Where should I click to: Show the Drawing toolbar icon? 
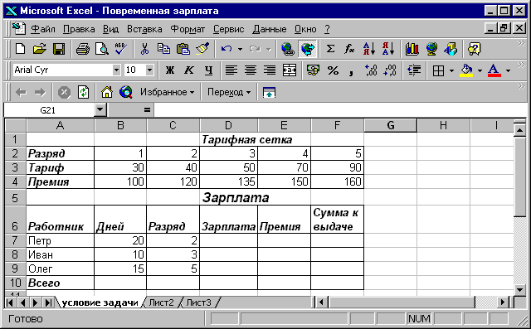(x=451, y=49)
